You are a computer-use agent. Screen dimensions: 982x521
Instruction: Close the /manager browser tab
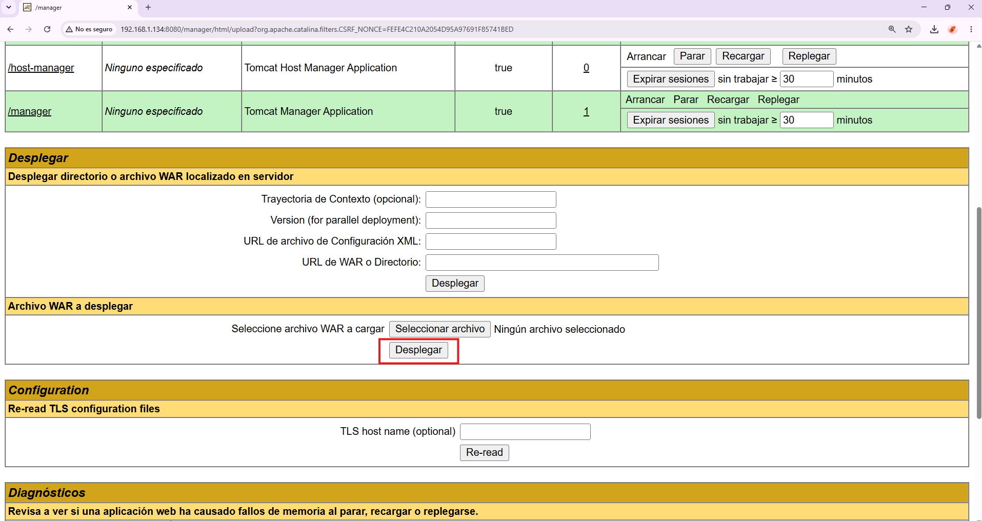(x=130, y=7)
